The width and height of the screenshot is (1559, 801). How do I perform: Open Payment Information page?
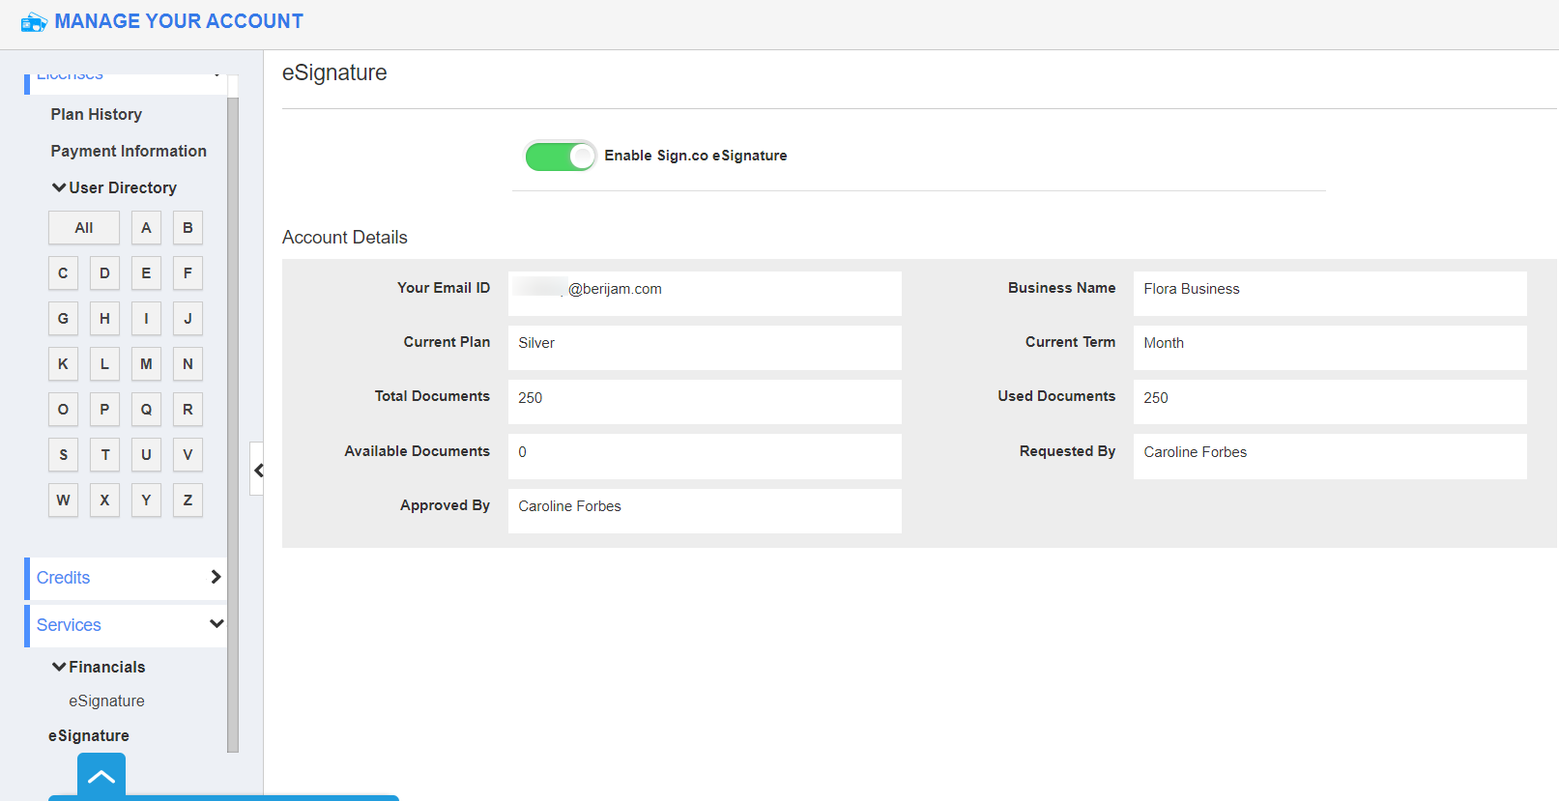[129, 151]
